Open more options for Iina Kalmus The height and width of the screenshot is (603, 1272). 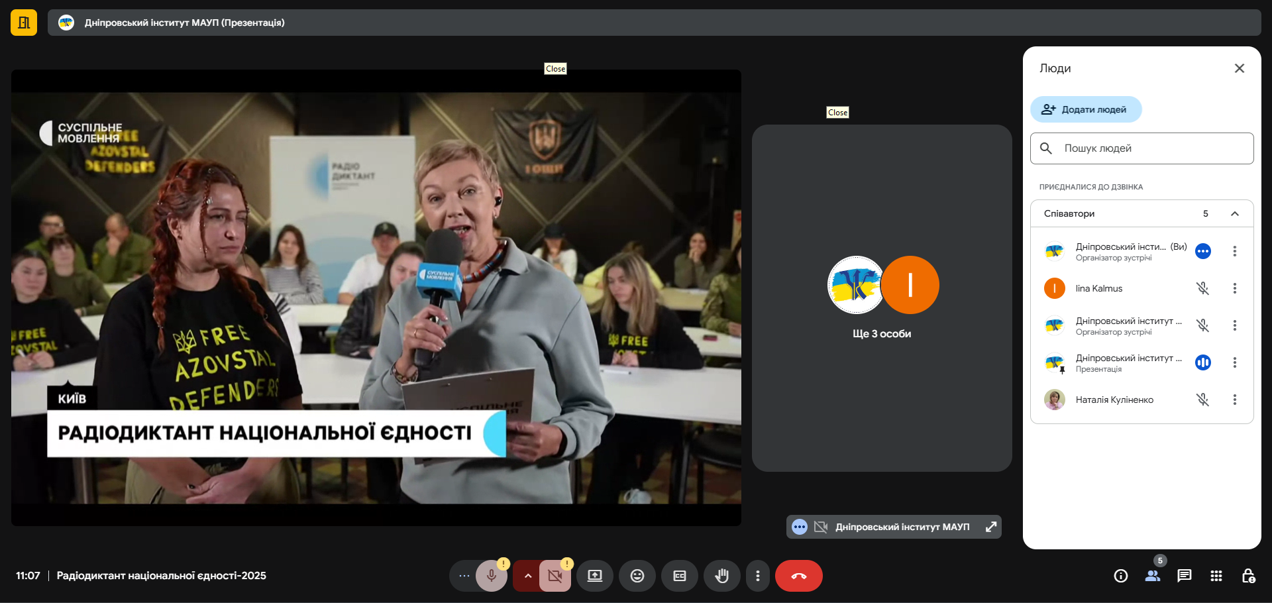tap(1234, 288)
